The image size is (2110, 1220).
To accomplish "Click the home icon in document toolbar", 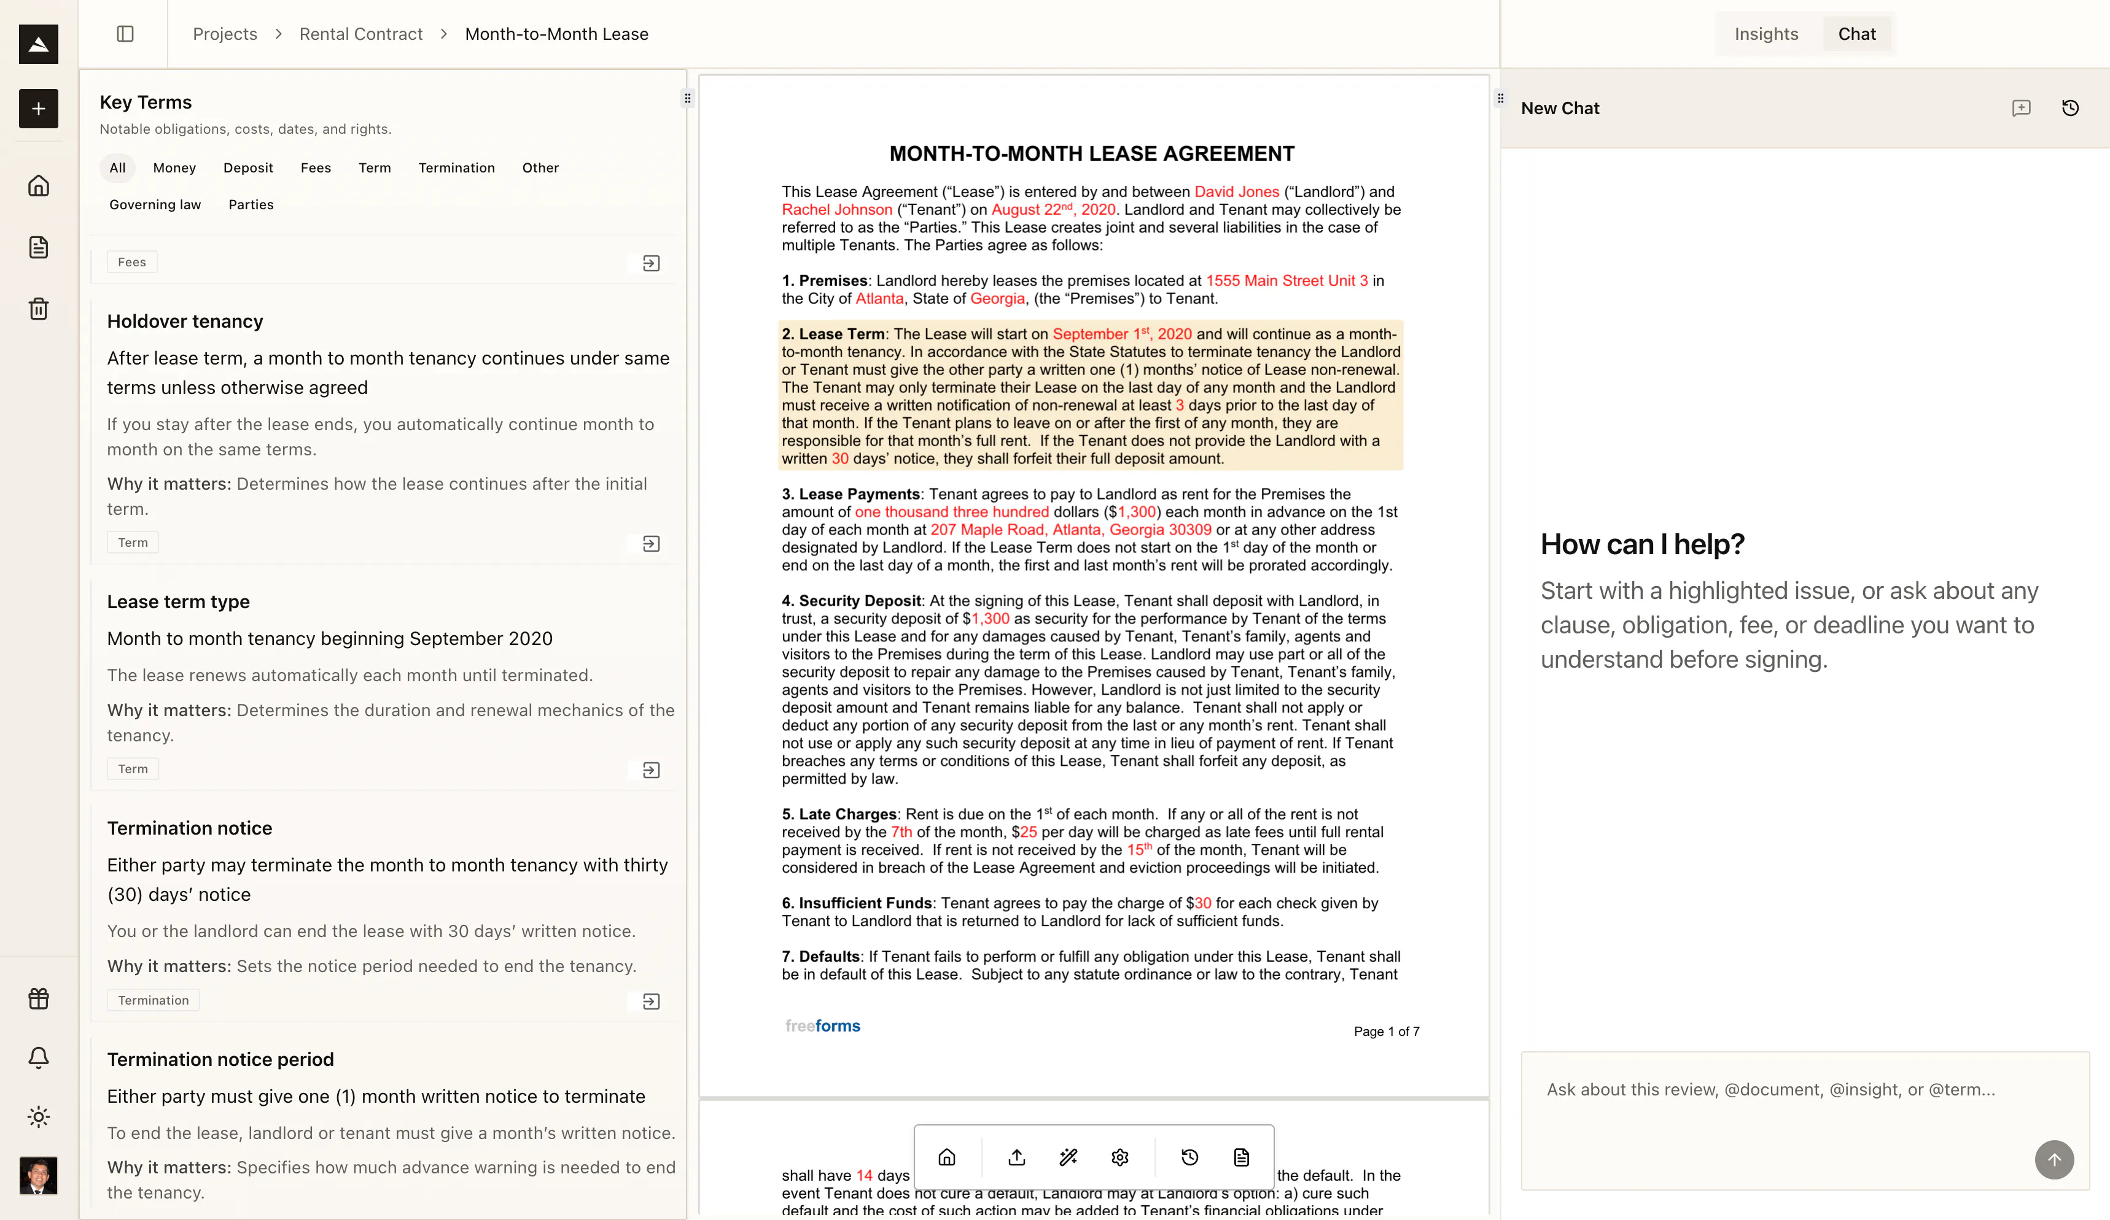I will [x=947, y=1157].
